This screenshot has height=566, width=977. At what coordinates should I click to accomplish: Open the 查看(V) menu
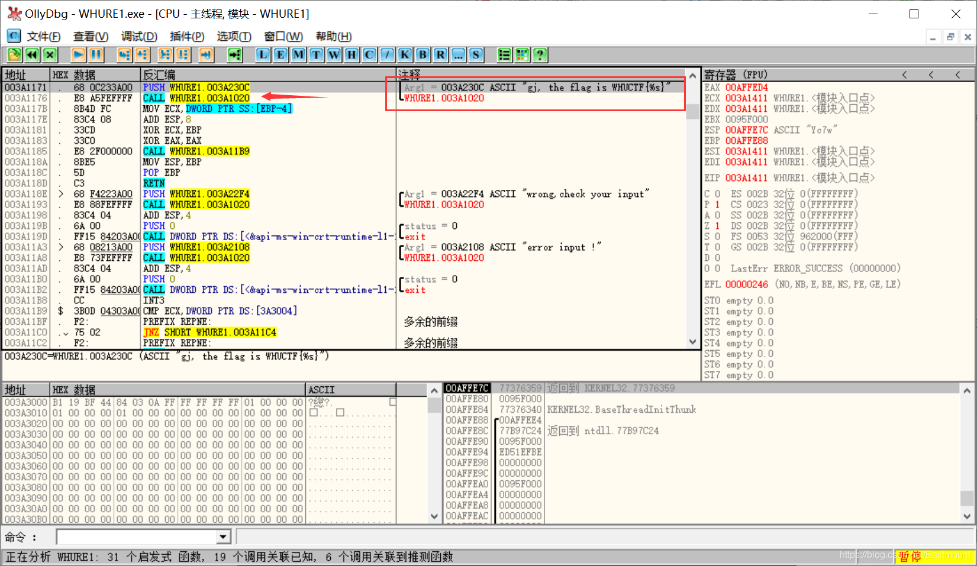91,37
